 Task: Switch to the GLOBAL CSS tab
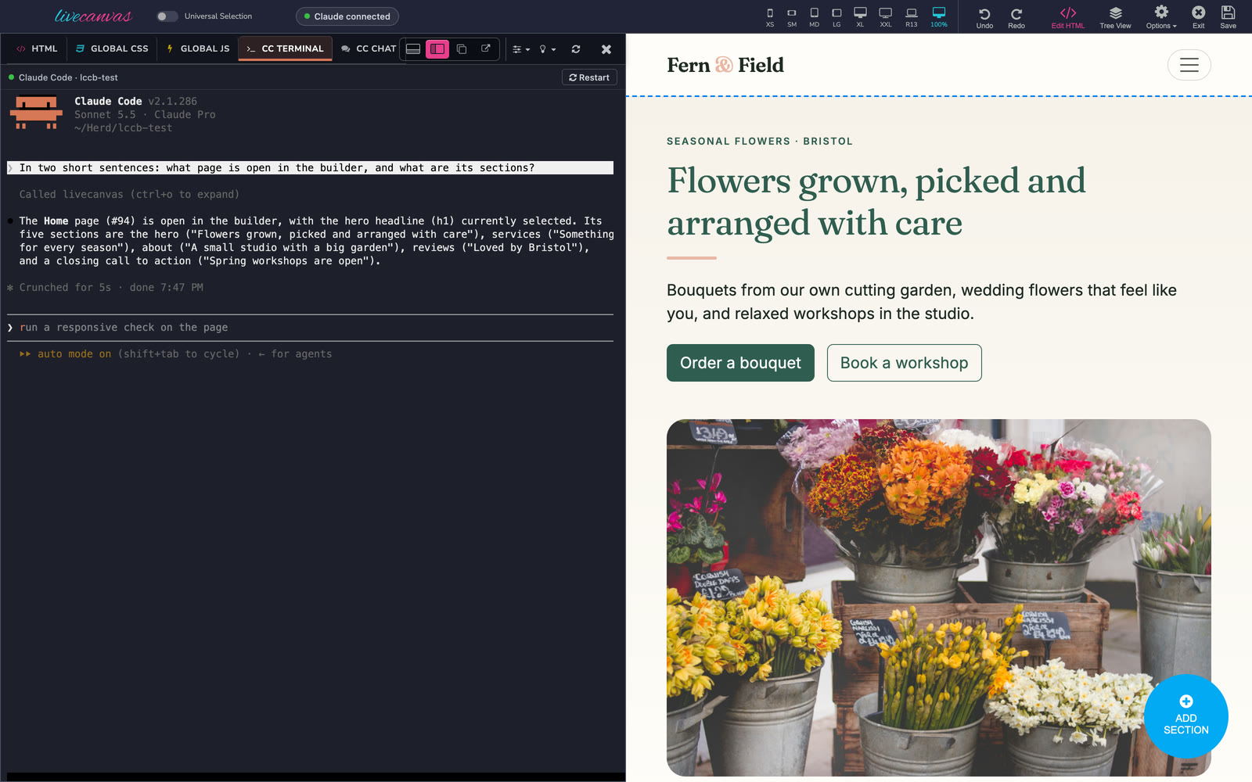(x=112, y=48)
